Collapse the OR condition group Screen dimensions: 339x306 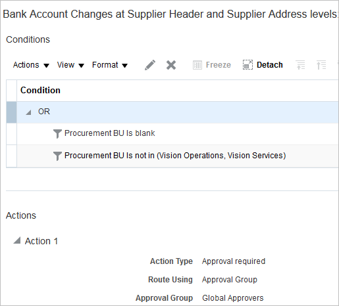pos(28,112)
